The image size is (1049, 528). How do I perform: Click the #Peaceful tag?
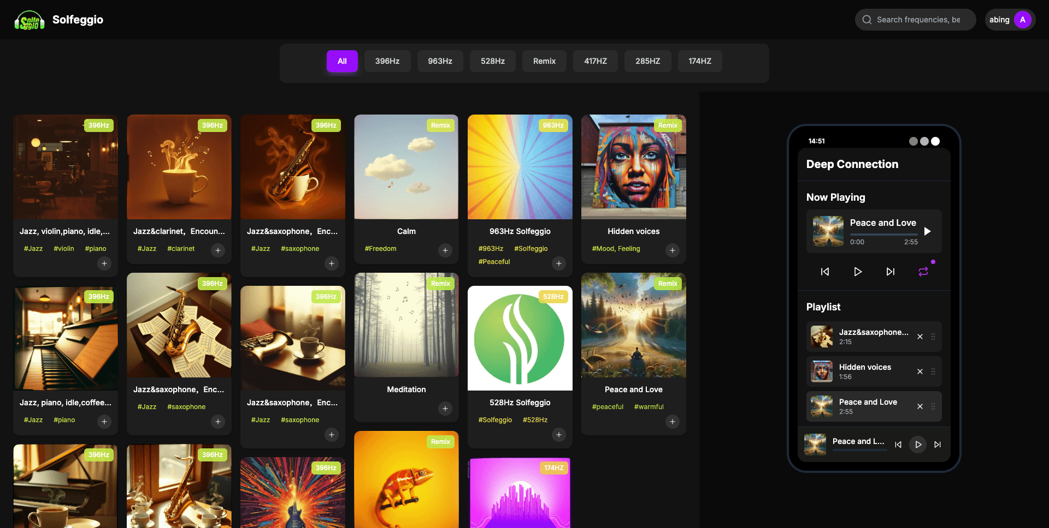494,262
